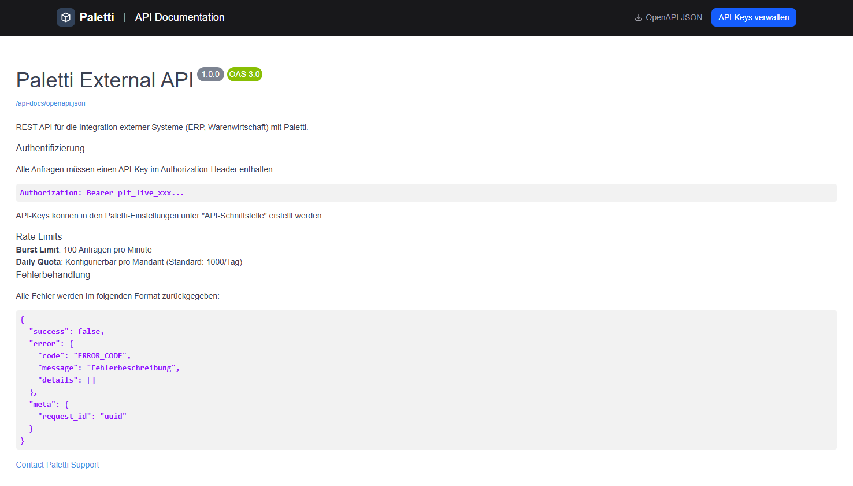Click the Paletti brand name in header

coord(97,17)
